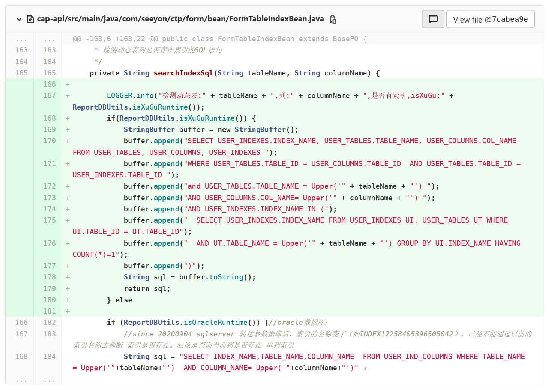Expand hidden lines above line 163
551x390 pixels.
21,39
